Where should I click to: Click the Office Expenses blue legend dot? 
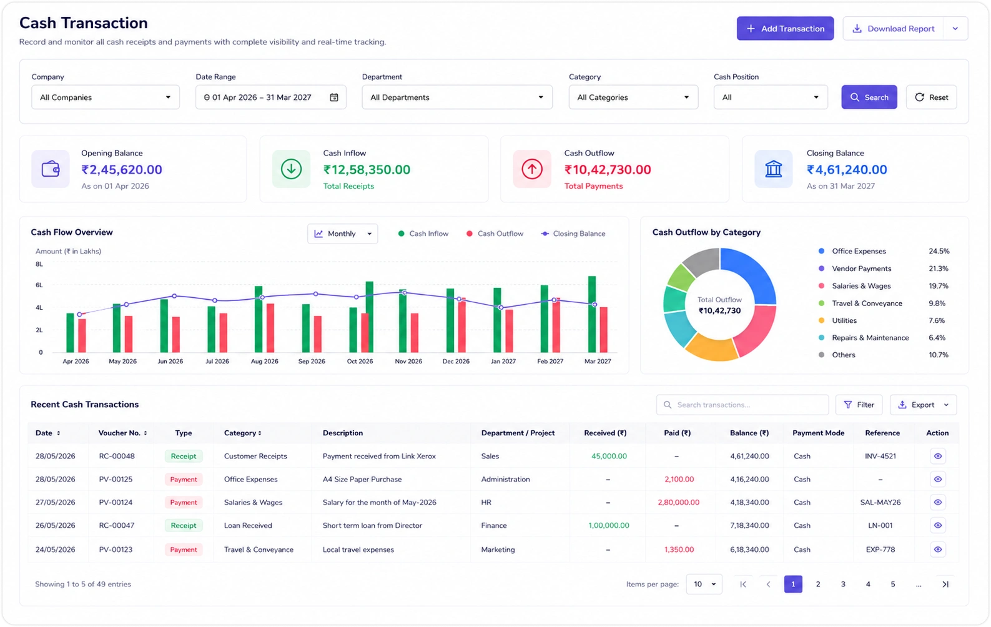click(x=821, y=251)
